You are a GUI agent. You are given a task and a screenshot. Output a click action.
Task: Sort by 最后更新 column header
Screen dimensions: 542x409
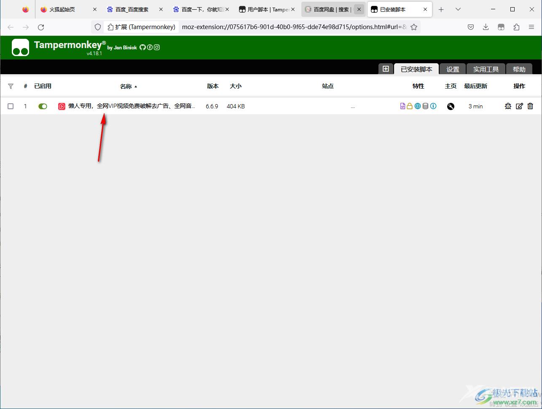pyautogui.click(x=475, y=86)
